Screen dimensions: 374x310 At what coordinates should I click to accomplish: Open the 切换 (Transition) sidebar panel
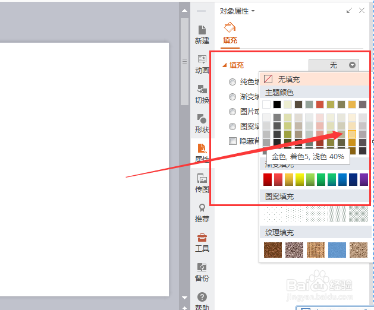(x=202, y=94)
